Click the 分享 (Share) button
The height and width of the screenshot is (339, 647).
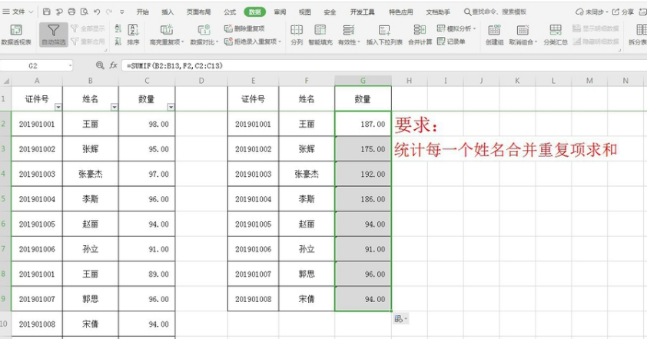(622, 12)
